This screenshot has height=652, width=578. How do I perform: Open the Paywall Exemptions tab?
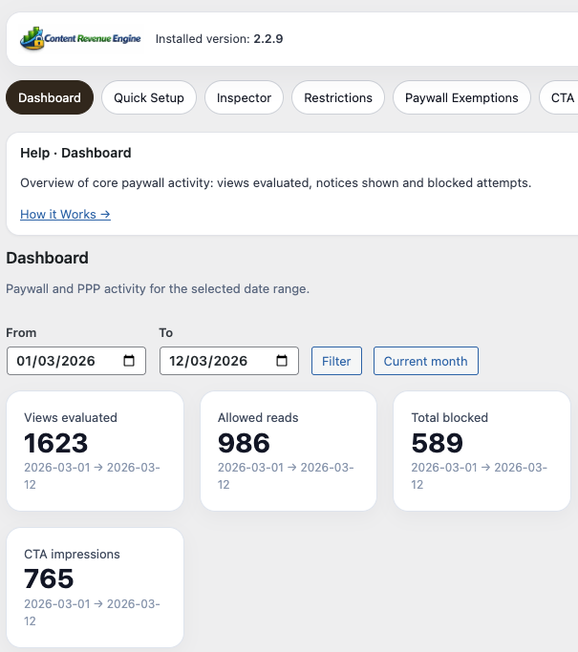461,97
